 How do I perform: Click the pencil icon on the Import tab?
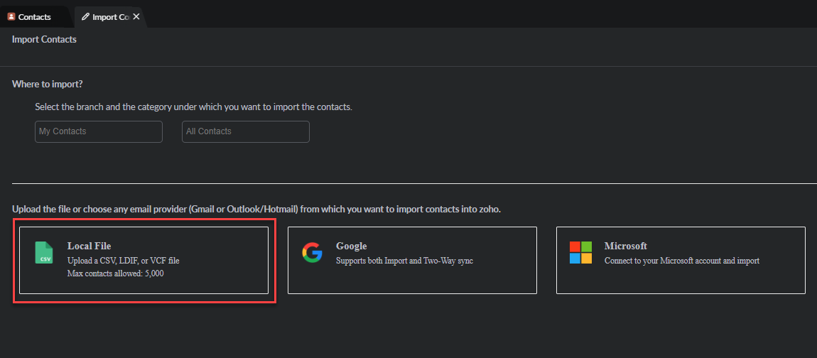click(86, 16)
